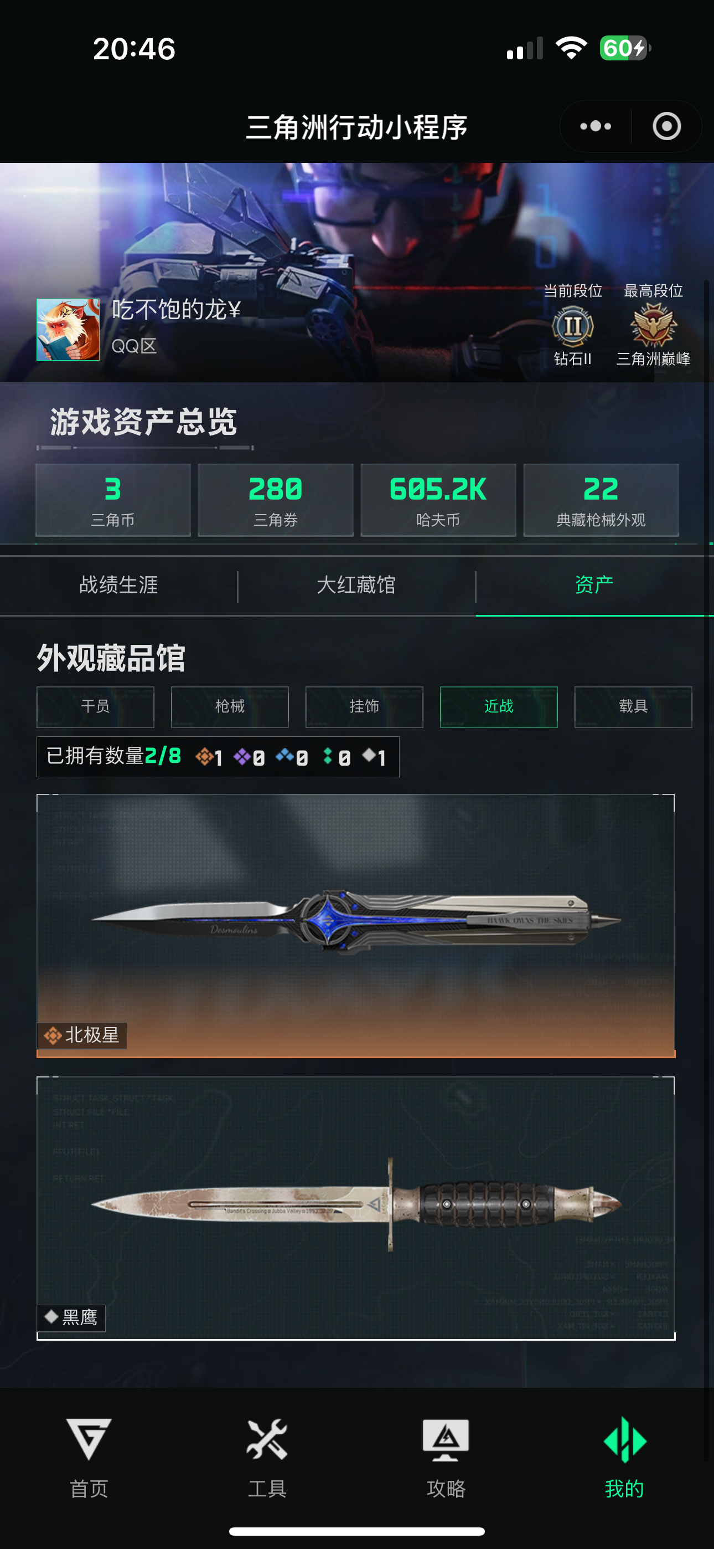Filter collection by 枪械
Image resolution: width=714 pixels, height=1549 pixels.
[230, 706]
